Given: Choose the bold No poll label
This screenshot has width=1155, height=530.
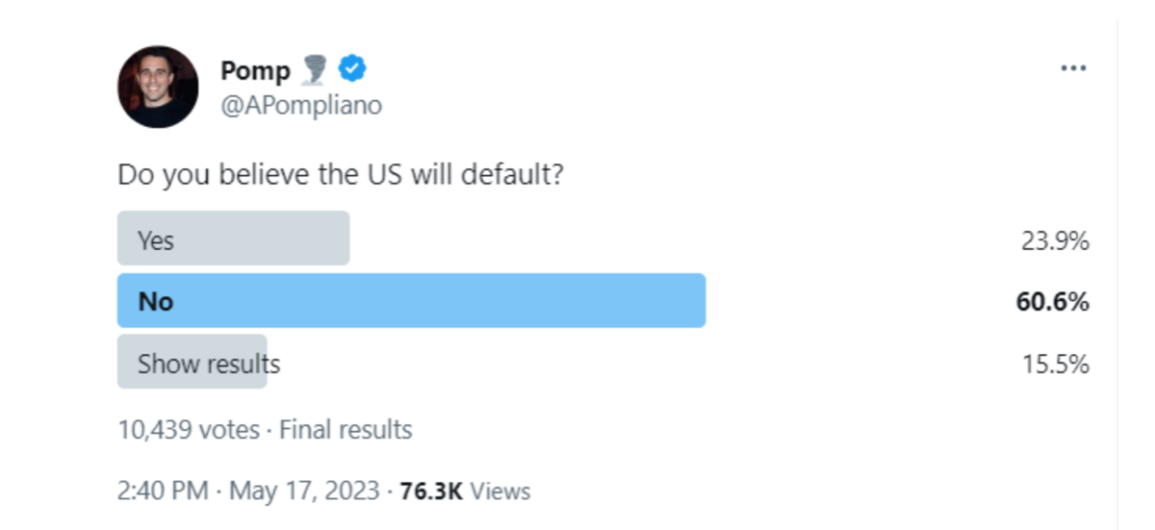Looking at the screenshot, I should click(x=155, y=301).
